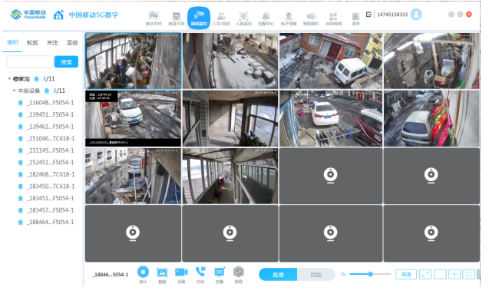Open the 智能 hexagon icon
The height and width of the screenshot is (304, 489).
[239, 275]
